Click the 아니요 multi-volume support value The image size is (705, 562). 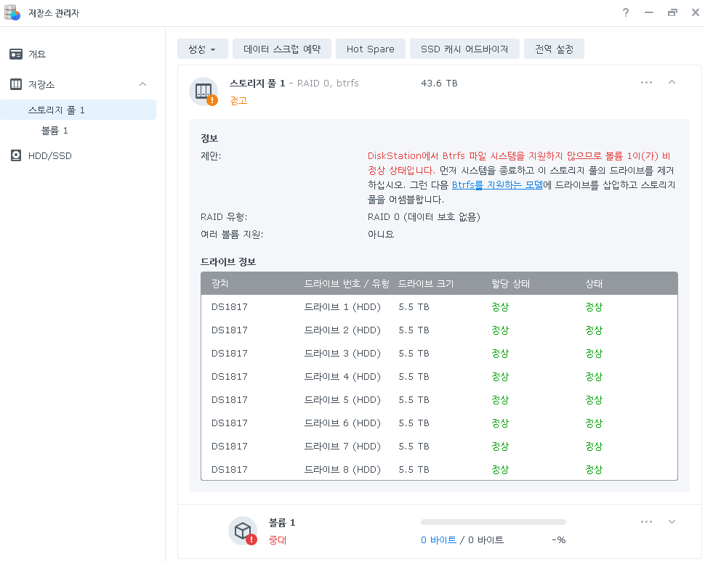pyautogui.click(x=381, y=235)
